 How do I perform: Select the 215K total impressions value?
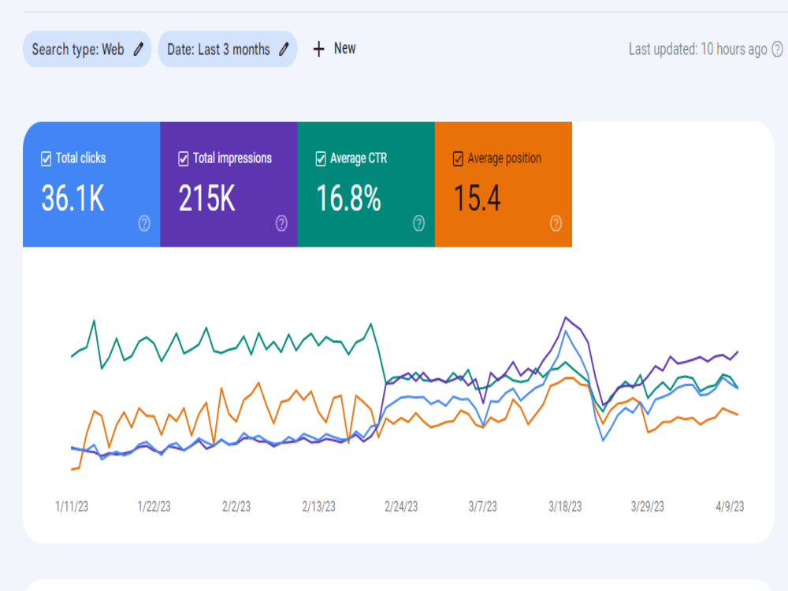pyautogui.click(x=207, y=198)
